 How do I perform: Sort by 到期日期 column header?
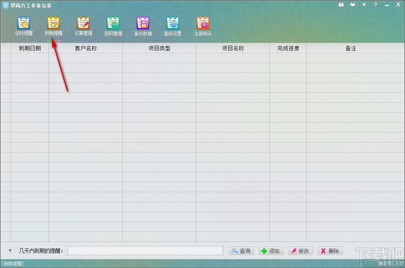click(30, 48)
